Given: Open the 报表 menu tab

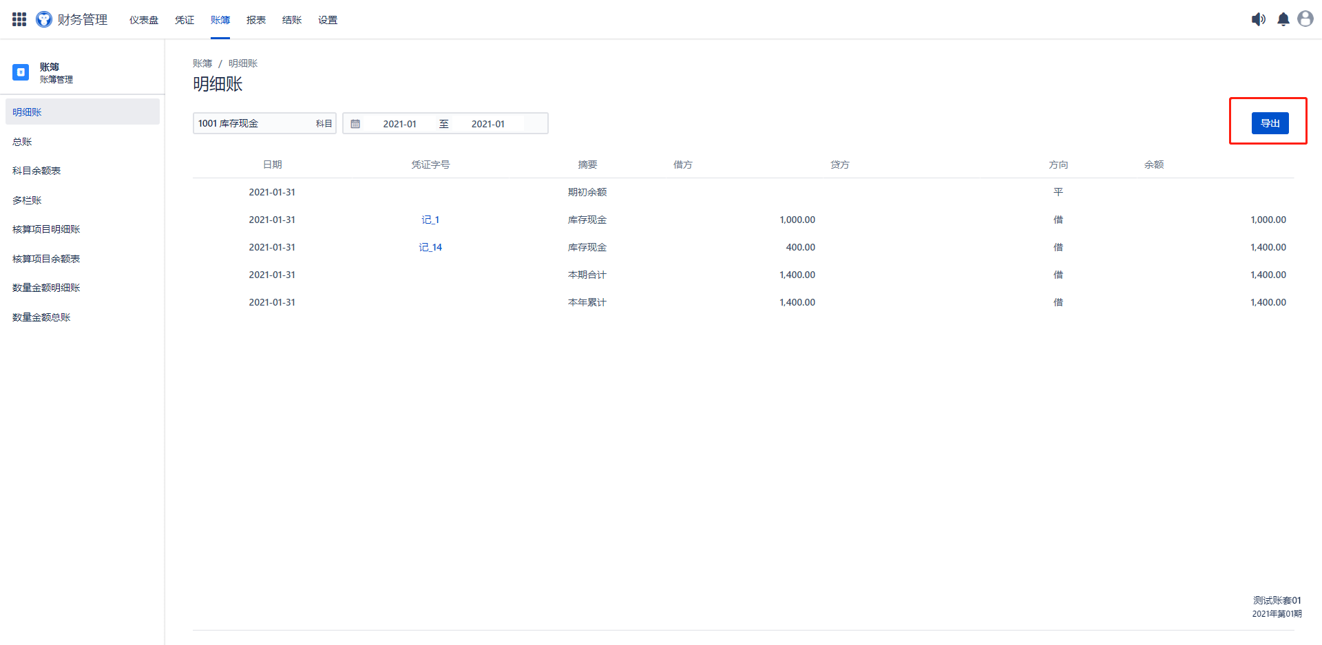Looking at the screenshot, I should click(256, 20).
